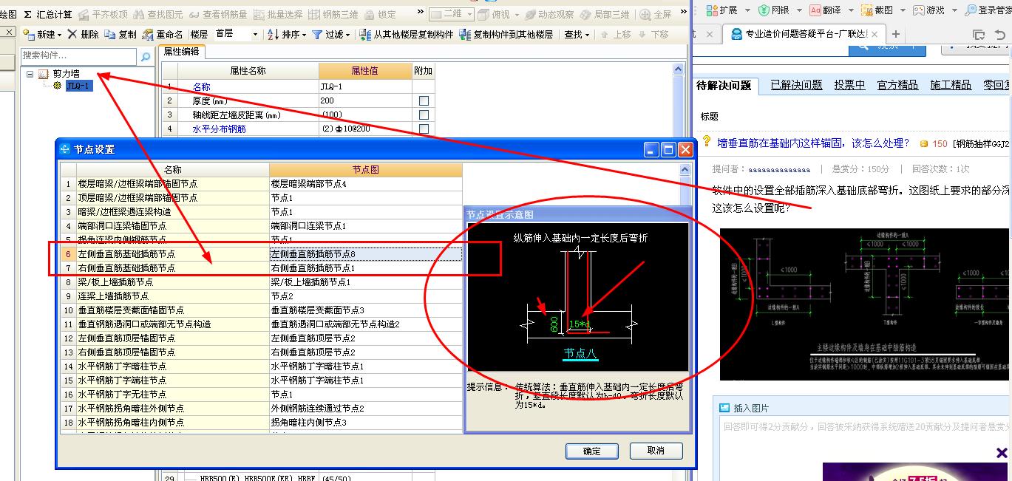
Task: Open 排序 sort dropdown
Action: pos(287,34)
